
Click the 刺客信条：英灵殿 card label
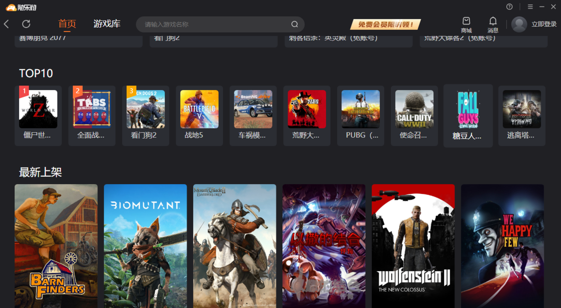coord(333,38)
